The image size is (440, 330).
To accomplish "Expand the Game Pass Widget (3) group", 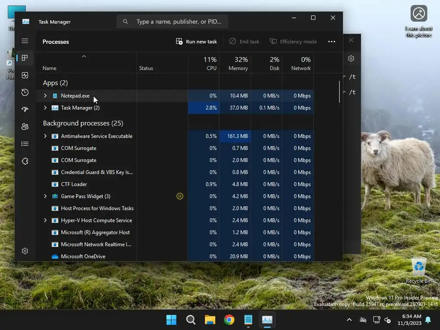I will coord(45,196).
